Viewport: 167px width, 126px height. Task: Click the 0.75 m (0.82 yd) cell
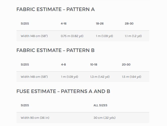click(72, 36)
